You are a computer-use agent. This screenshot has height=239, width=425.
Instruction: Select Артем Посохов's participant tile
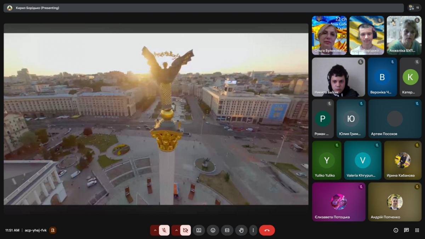click(x=395, y=118)
